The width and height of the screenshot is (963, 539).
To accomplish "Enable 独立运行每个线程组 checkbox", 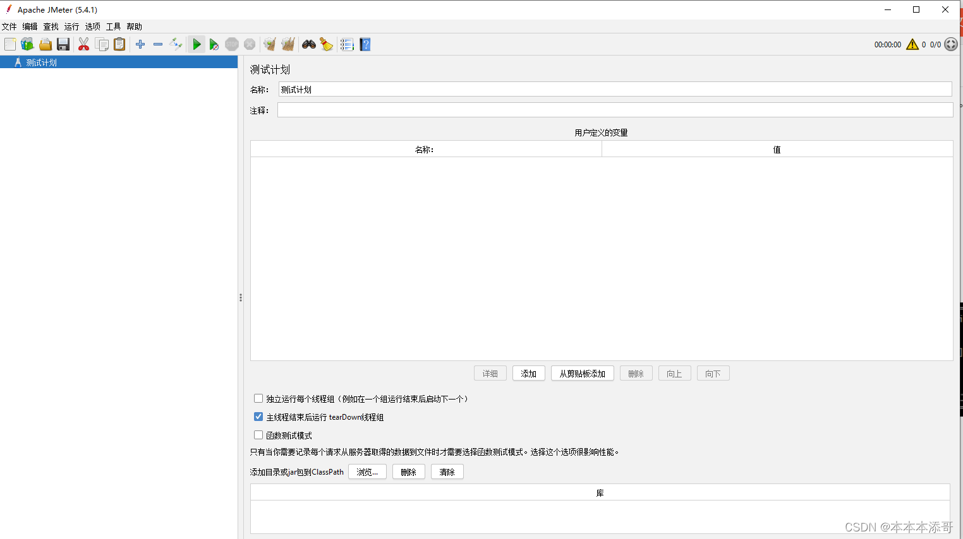I will [x=258, y=398].
